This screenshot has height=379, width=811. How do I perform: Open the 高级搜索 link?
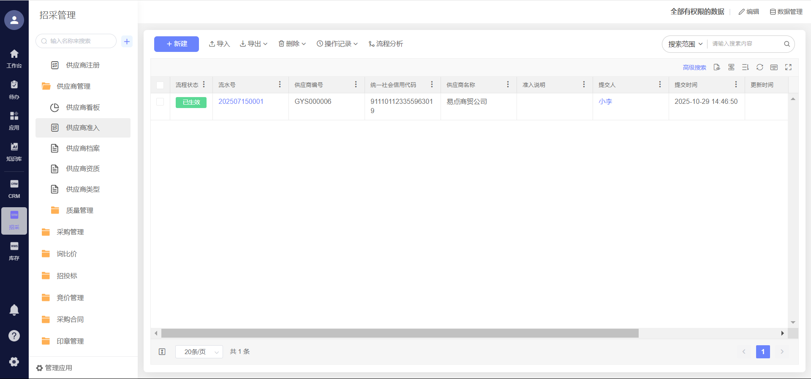click(x=694, y=68)
